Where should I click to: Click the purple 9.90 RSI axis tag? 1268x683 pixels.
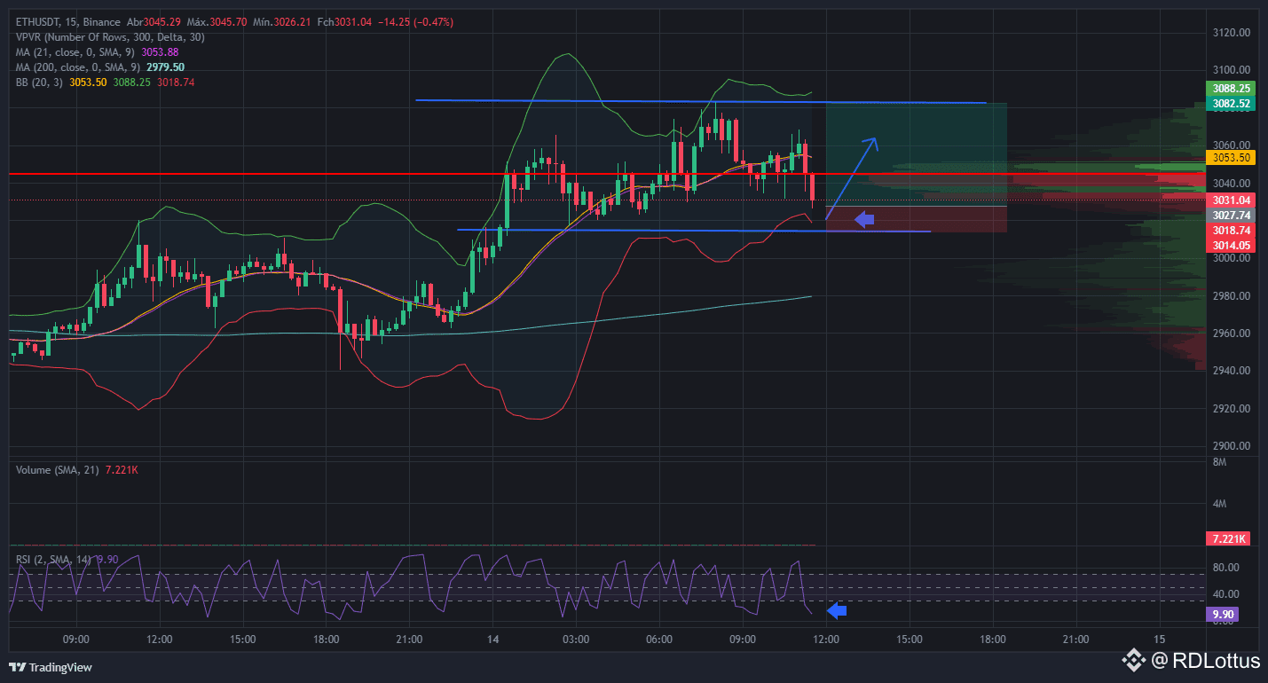1224,614
